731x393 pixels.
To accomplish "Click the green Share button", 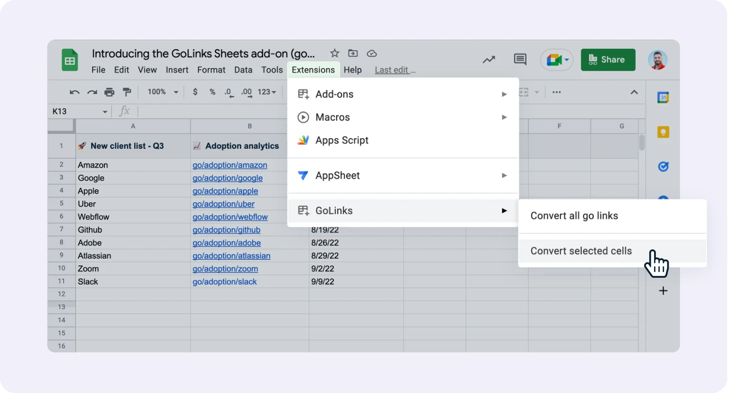I will [608, 60].
